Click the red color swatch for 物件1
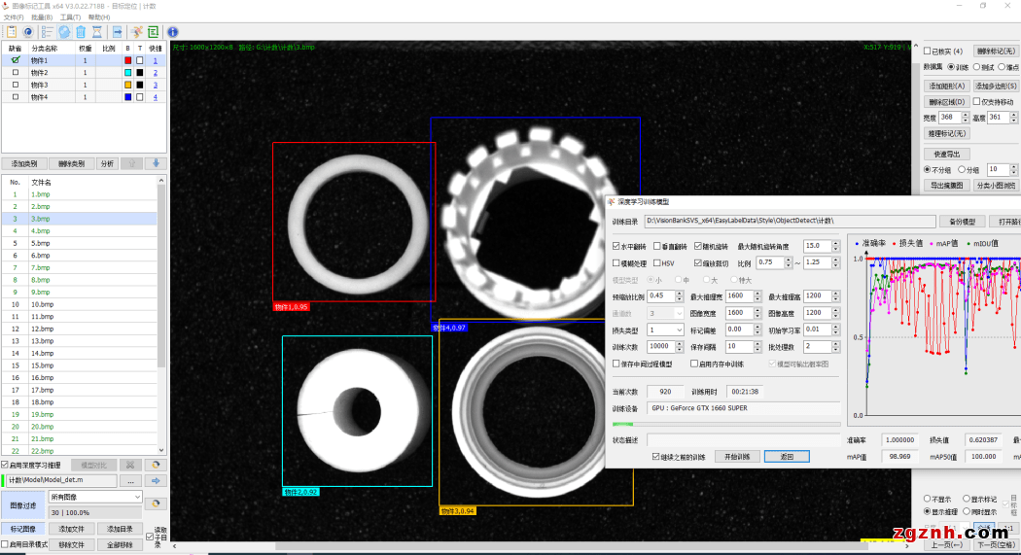Screen dimensions: 1021x555 click(x=127, y=60)
